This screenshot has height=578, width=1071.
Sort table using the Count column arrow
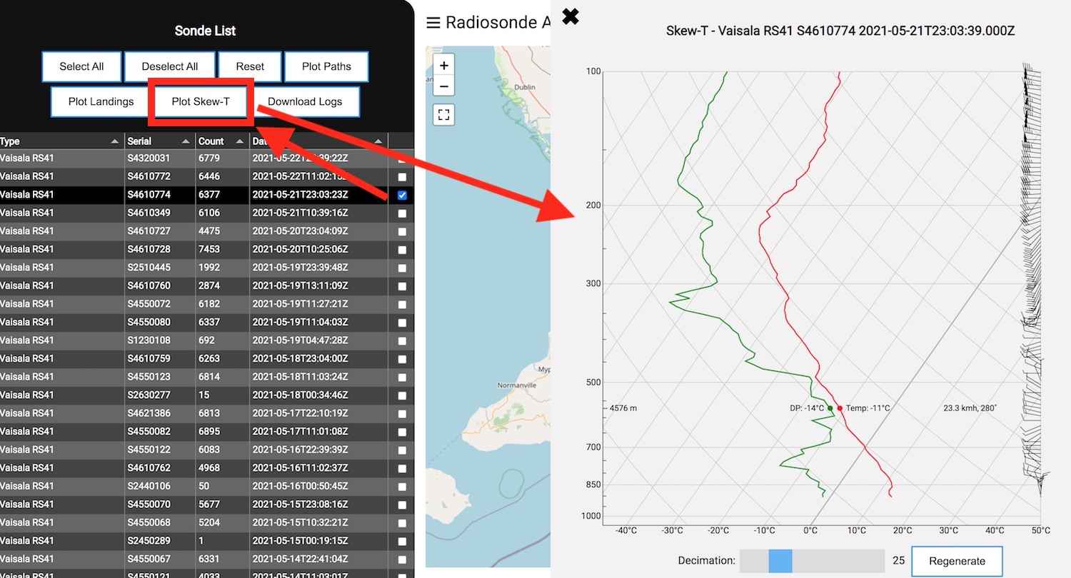pyautogui.click(x=238, y=141)
